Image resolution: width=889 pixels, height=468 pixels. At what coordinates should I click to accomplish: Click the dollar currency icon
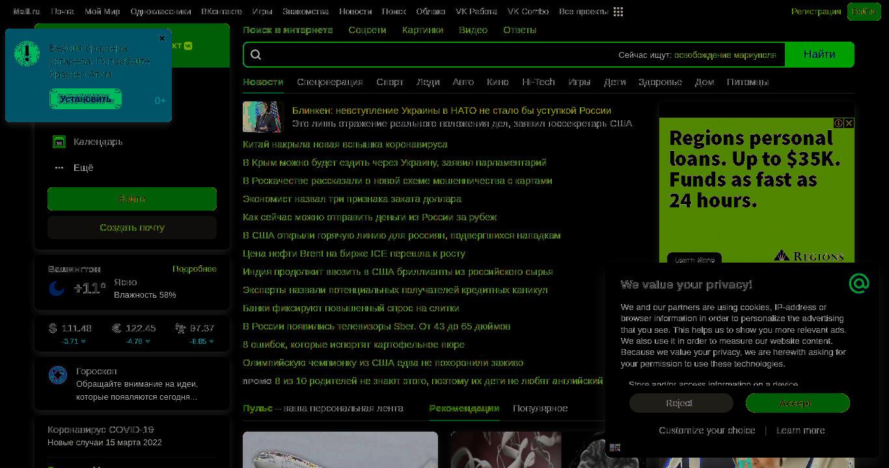[53, 328]
